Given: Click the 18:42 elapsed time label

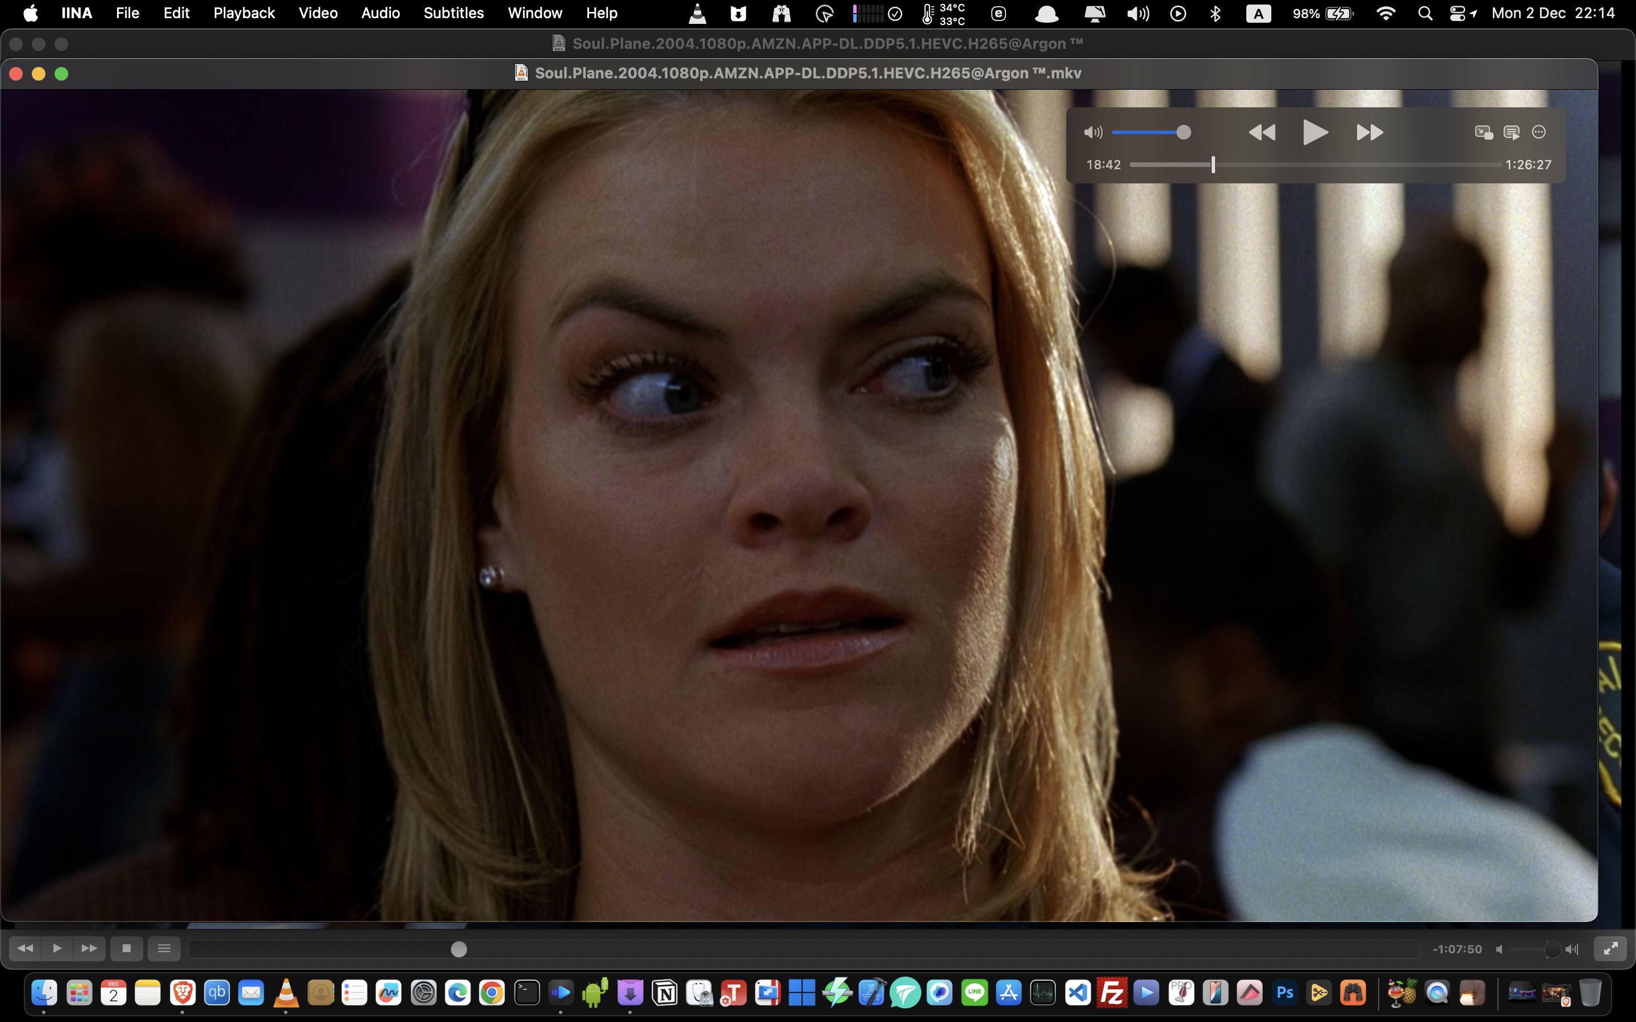Looking at the screenshot, I should [1103, 164].
